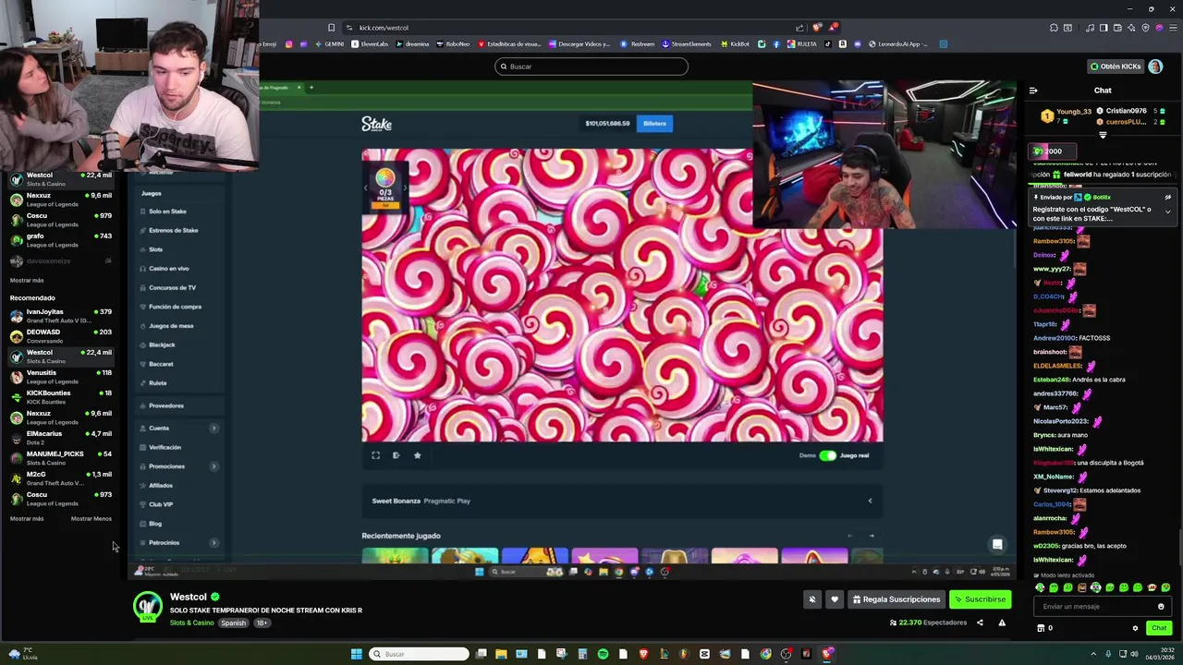Collapse the chat panel icon
The width and height of the screenshot is (1183, 665).
tap(1033, 91)
